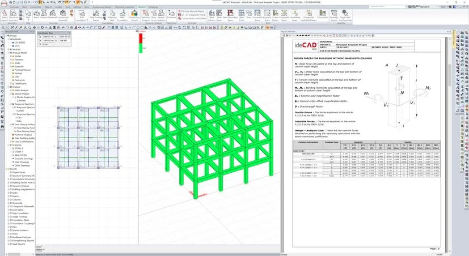
Task: Switch to the Steel ribbon tab
Action: point(24,7)
